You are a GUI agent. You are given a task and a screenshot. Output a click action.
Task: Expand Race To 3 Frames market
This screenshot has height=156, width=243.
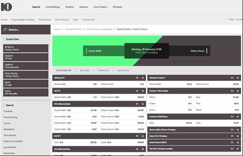(x=194, y=136)
